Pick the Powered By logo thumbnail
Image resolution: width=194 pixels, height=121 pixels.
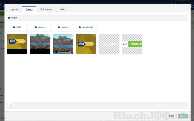pos(132,44)
